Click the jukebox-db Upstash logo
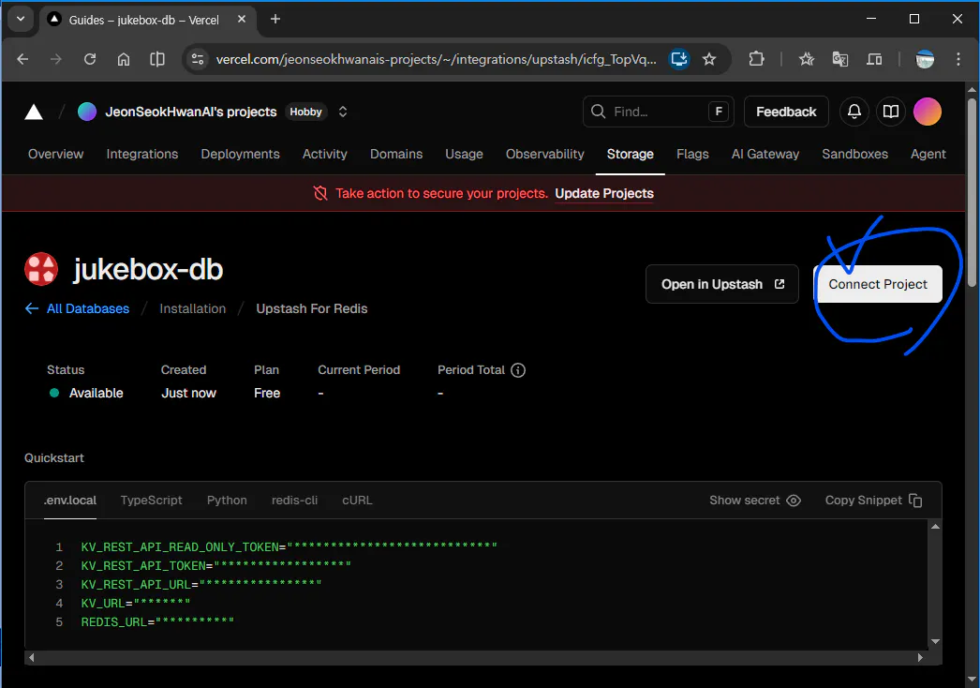Screen dimensions: 980x688 [x=41, y=269]
